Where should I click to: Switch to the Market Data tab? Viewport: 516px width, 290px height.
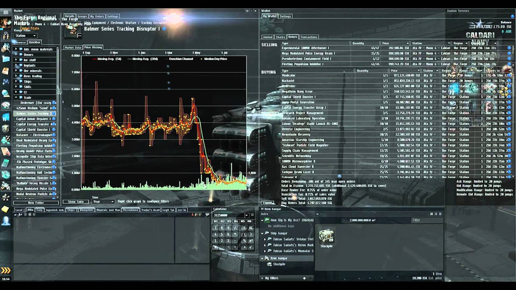click(73, 48)
